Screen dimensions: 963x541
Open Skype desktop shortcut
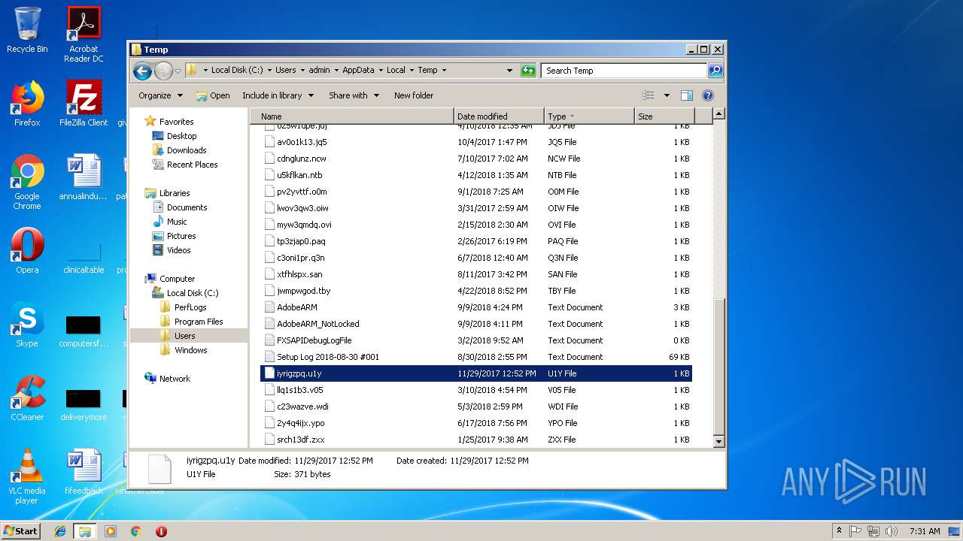27,325
